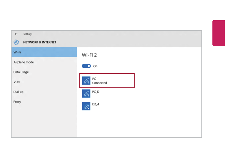Switch to Dial-up settings

[x=19, y=92]
